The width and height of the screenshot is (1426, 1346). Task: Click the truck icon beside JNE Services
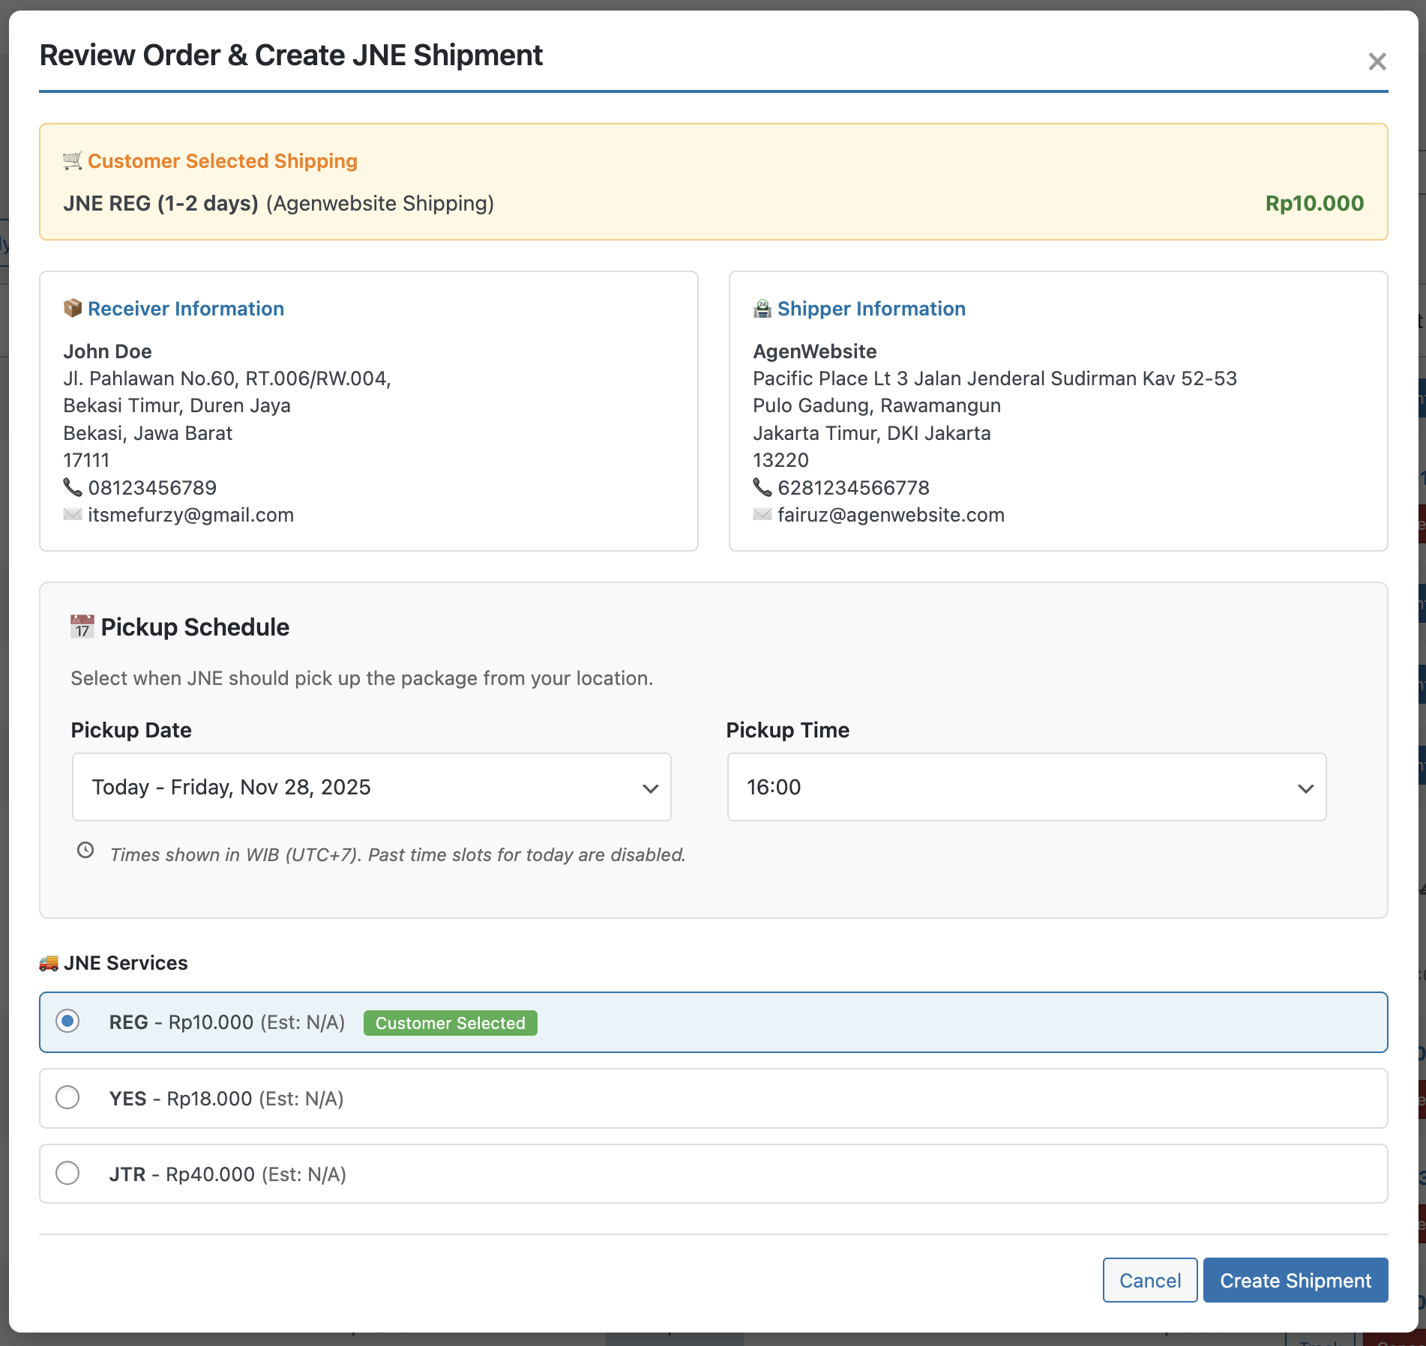49,963
